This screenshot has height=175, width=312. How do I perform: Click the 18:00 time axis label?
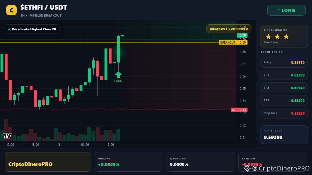click(x=35, y=145)
